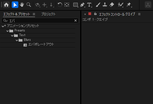
Task: Close the エフェクトコントロール panel
Action: [x=85, y=14]
